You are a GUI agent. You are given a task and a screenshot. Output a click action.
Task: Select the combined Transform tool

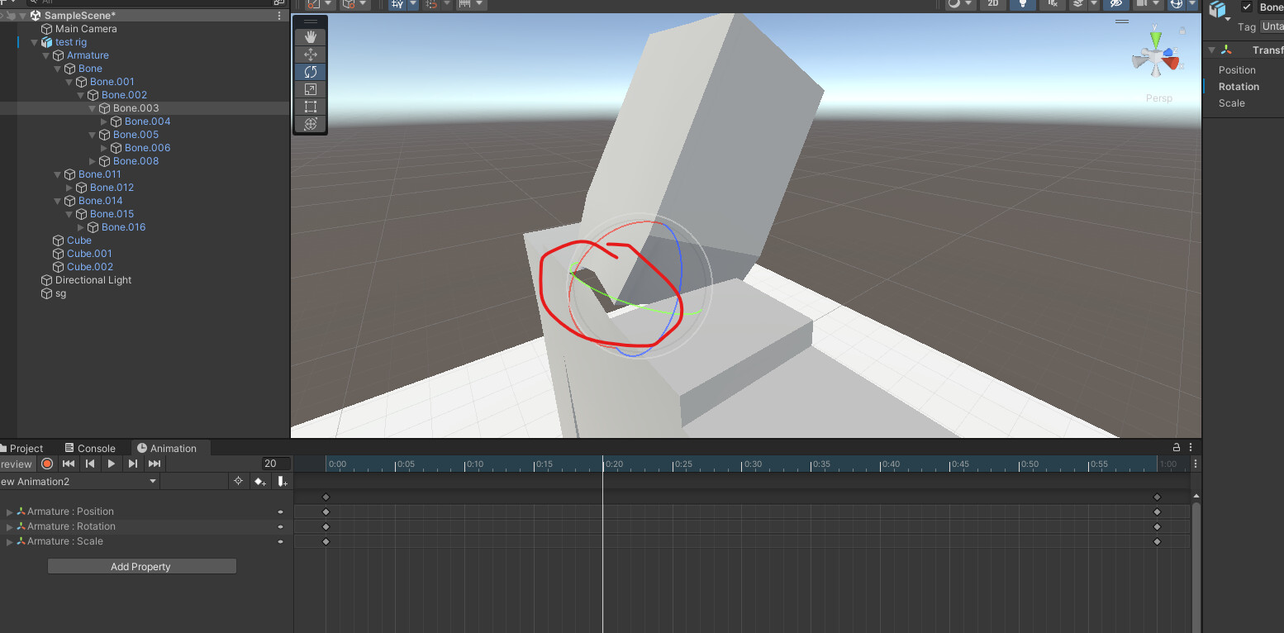pyautogui.click(x=310, y=124)
